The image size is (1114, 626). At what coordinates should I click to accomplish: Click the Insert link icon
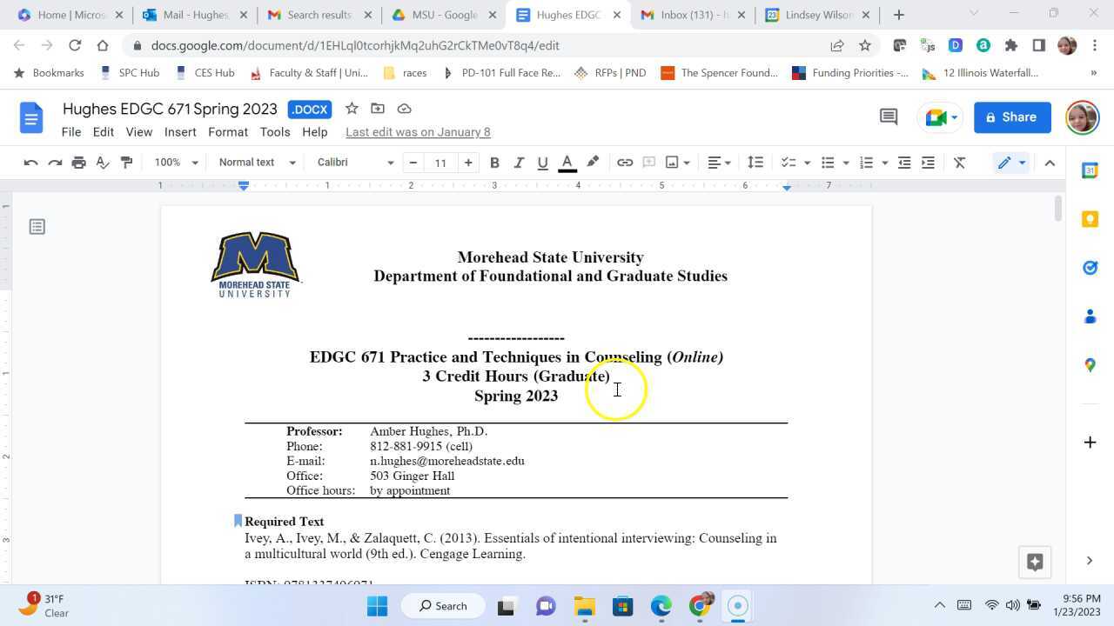coord(625,163)
